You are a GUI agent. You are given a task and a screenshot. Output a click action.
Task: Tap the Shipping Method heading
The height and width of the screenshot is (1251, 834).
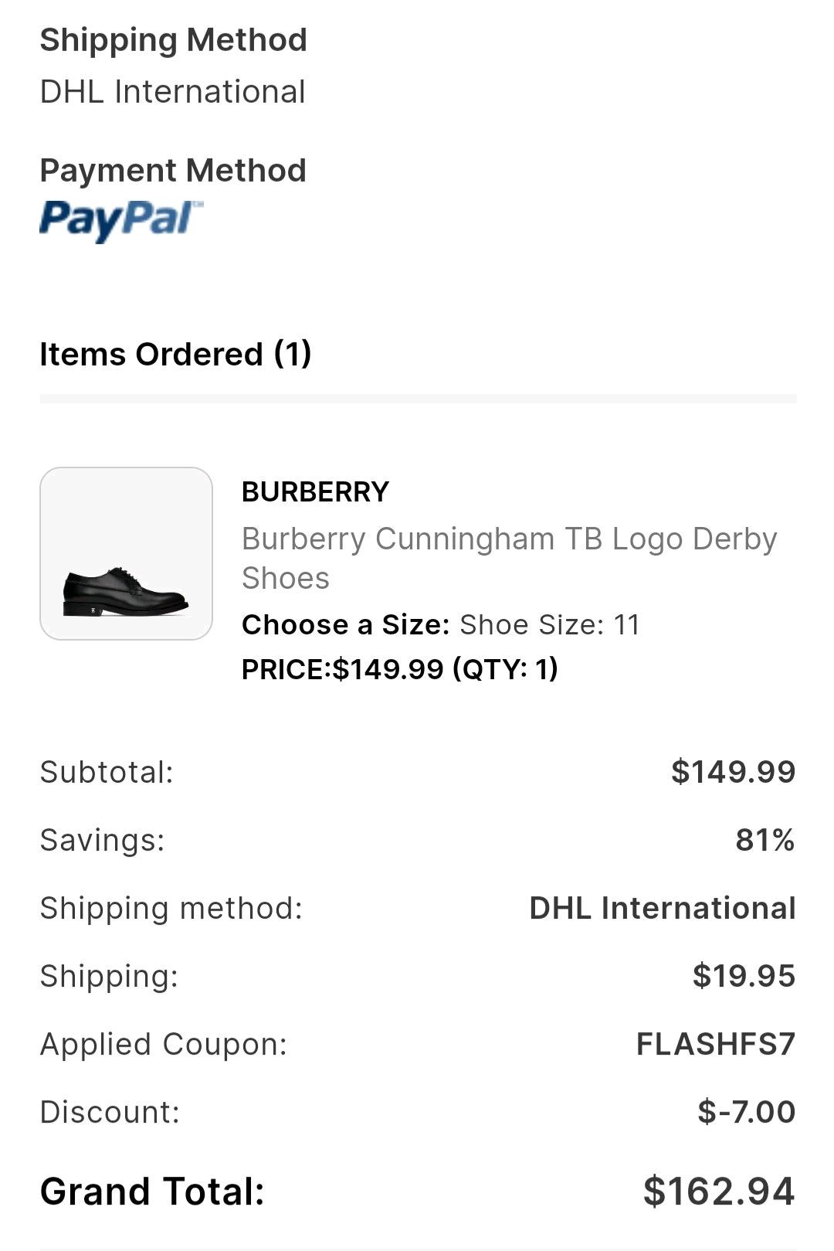click(x=173, y=39)
